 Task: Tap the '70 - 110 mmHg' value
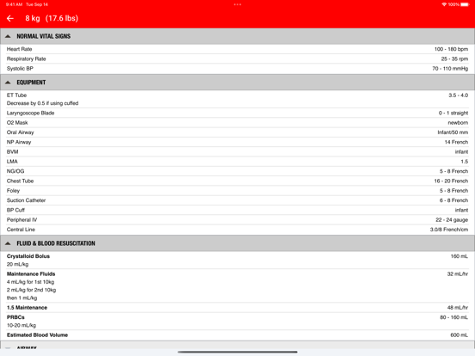point(450,69)
